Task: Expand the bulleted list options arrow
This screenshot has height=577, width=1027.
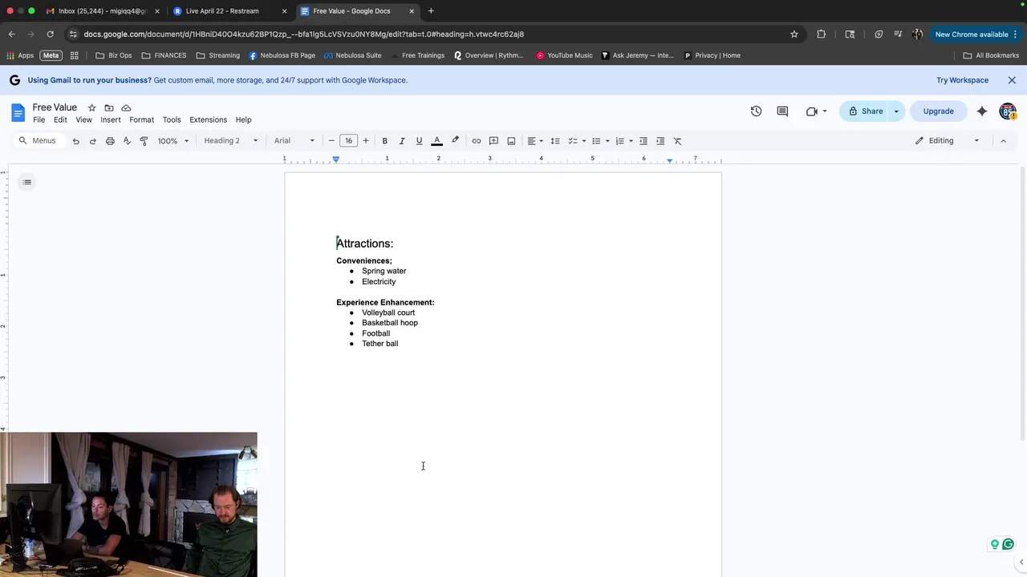Action: pyautogui.click(x=607, y=141)
